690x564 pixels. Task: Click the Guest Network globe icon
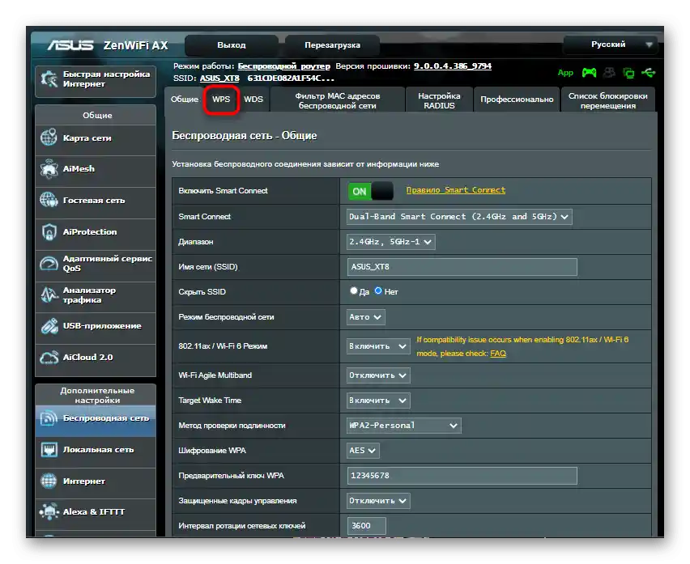tap(49, 200)
